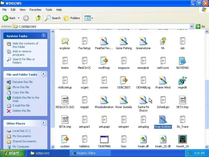This screenshot has height=157, width=209.
Task: Open the Views dropdown button
Action: click(x=89, y=18)
